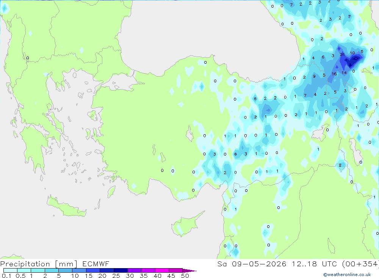Click the '21' precipitation value on map
This screenshot has width=379, height=278.
pyautogui.click(x=342, y=55)
